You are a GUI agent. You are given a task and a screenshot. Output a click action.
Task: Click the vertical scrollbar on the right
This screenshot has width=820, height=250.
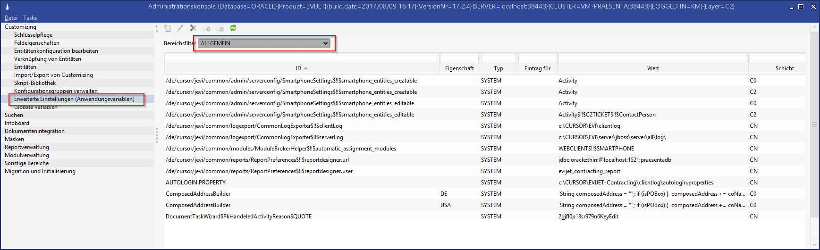tap(814, 125)
